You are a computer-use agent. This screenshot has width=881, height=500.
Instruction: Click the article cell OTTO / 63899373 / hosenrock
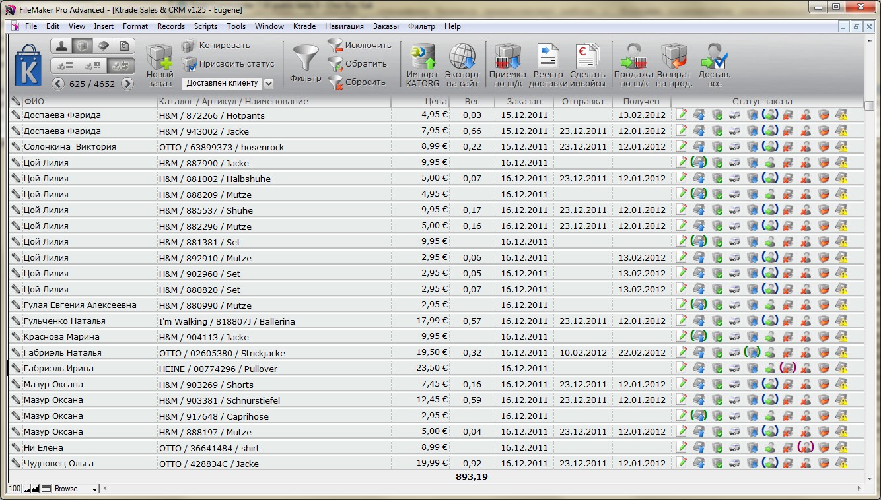pyautogui.click(x=274, y=146)
